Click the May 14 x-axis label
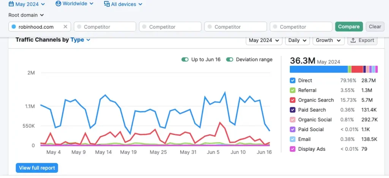 (103, 152)
